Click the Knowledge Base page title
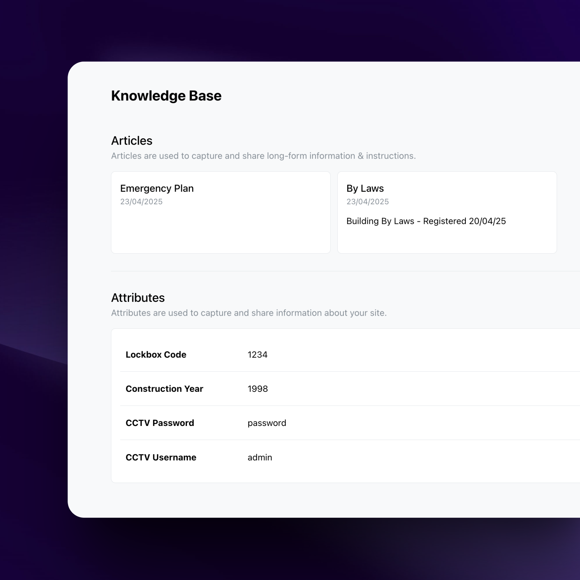Image resolution: width=580 pixels, height=580 pixels. click(166, 96)
